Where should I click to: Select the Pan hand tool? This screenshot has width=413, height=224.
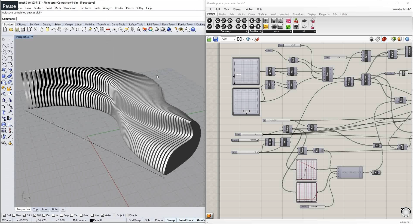coord(59,30)
